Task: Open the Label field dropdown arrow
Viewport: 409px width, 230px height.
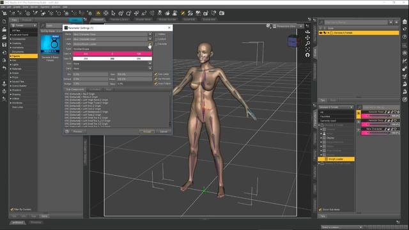Action: point(150,39)
